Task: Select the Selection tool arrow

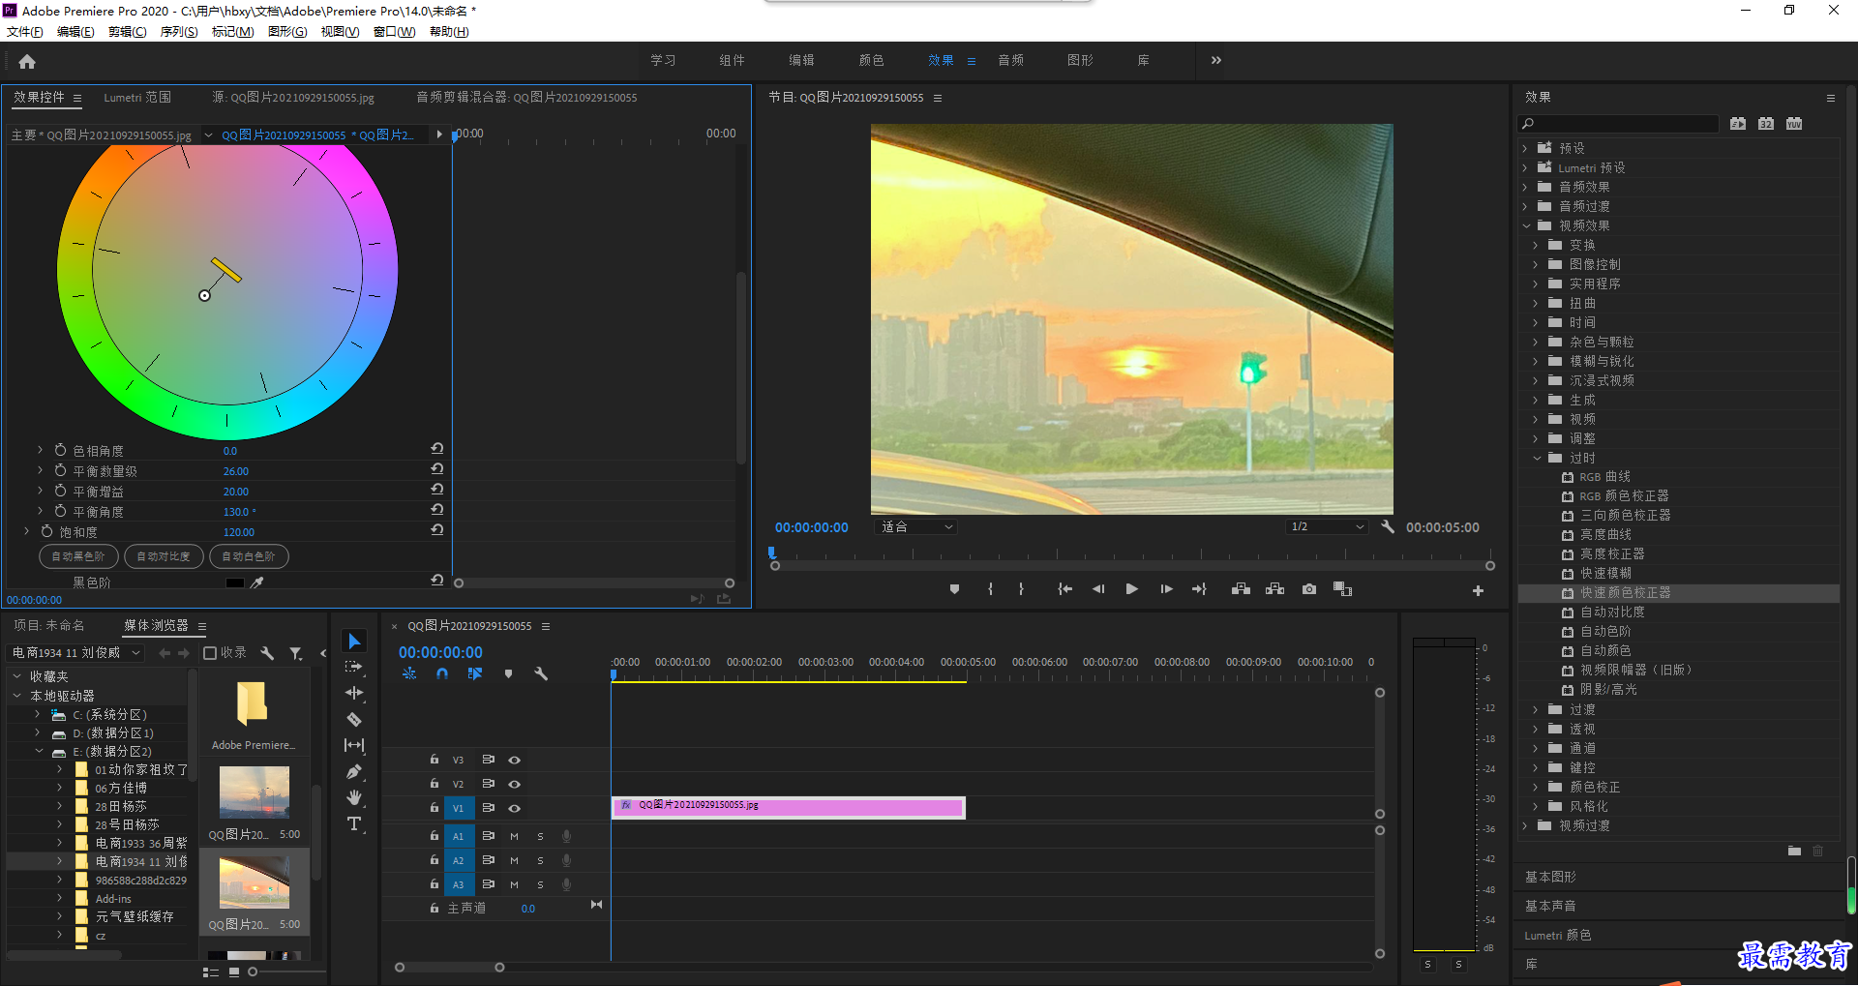Action: pyautogui.click(x=354, y=642)
